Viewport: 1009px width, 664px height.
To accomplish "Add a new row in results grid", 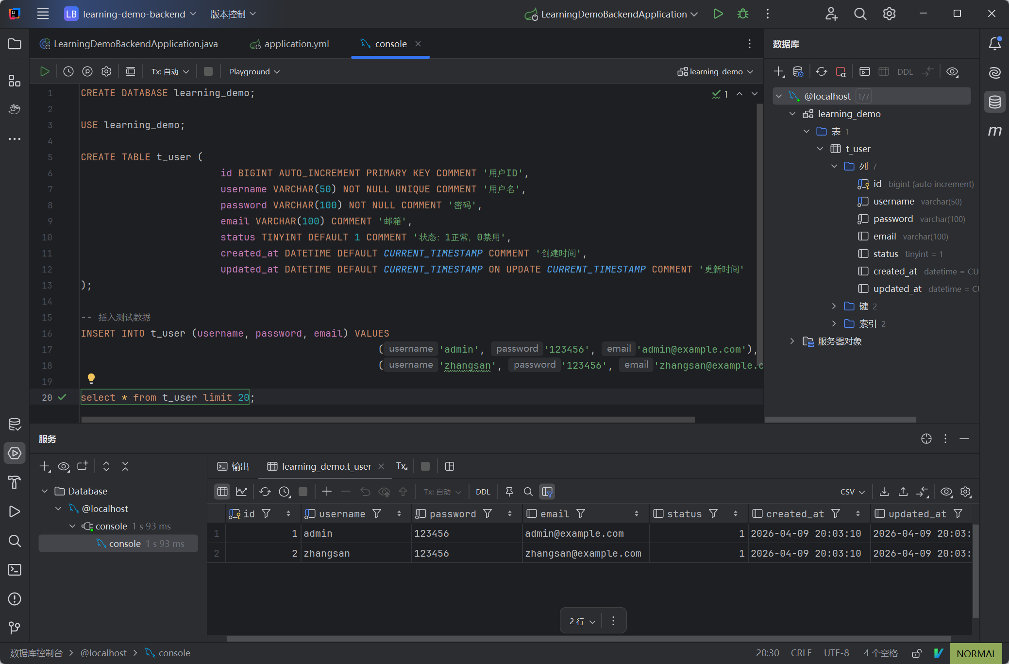I will (x=327, y=492).
